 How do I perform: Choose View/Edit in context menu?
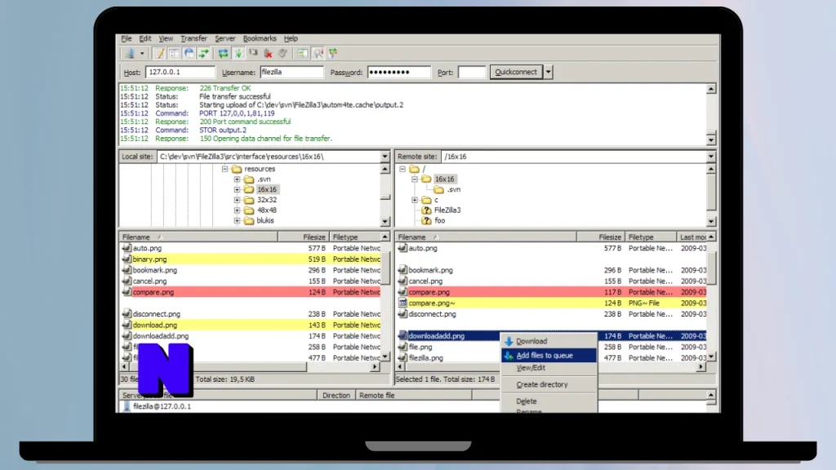click(x=549, y=368)
